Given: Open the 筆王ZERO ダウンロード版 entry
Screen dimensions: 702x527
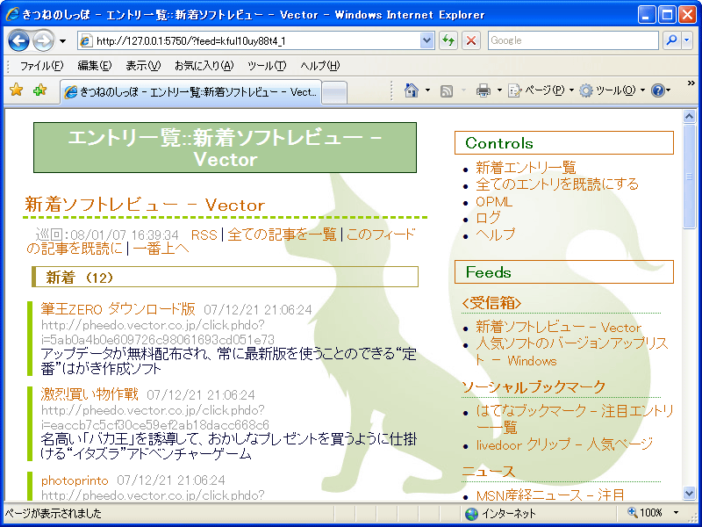Looking at the screenshot, I should 118,309.
